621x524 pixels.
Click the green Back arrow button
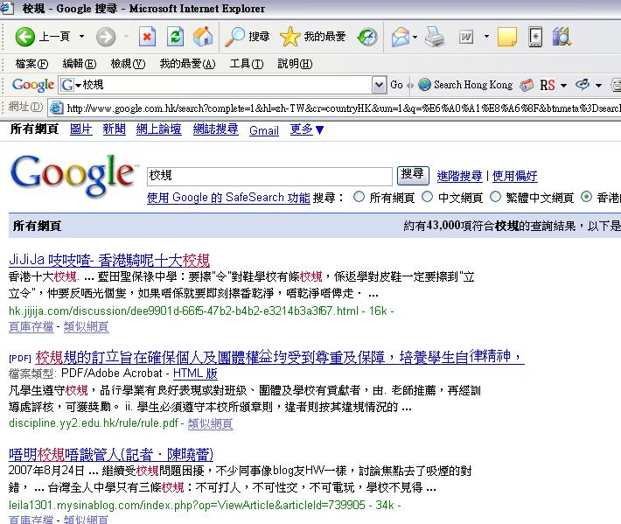(x=25, y=37)
